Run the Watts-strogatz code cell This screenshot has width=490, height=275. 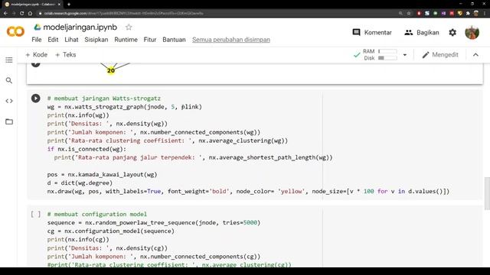pos(36,99)
